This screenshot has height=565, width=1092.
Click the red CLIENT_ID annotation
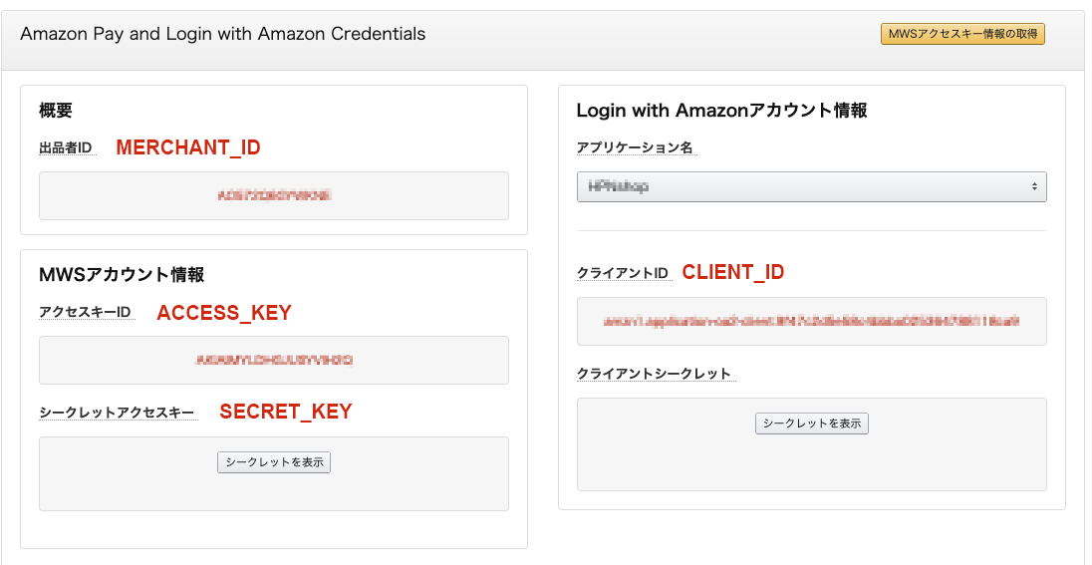732,272
